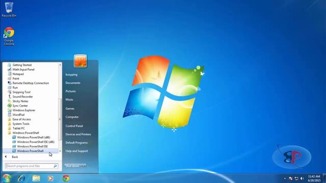Open Control Panel

click(74, 126)
